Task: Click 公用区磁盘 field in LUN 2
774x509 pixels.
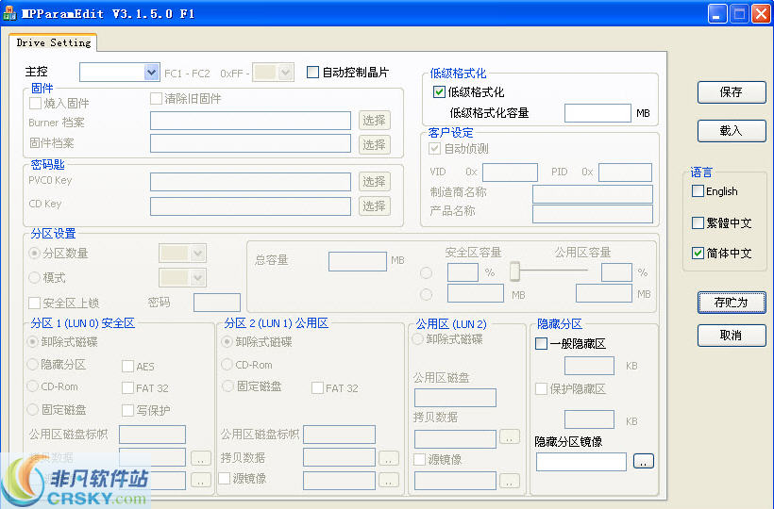Action: pyautogui.click(x=455, y=398)
